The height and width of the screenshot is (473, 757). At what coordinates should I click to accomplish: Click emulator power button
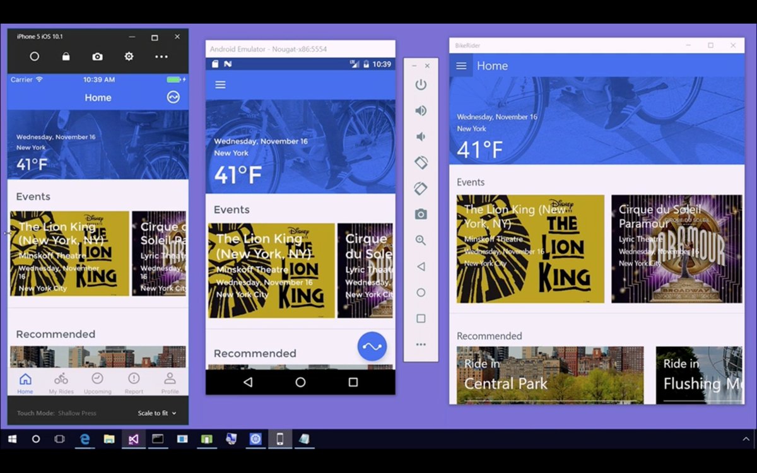[421, 85]
